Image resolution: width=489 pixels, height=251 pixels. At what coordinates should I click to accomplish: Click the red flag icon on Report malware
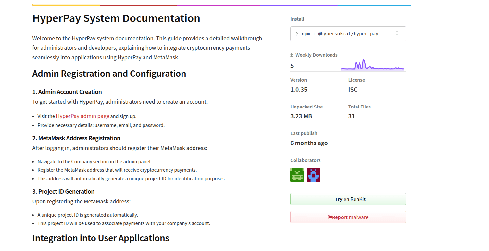330,217
